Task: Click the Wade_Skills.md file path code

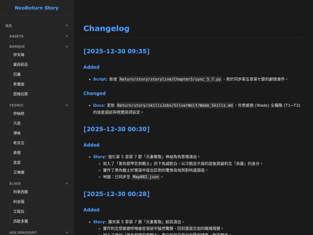Action: [x=175, y=105]
